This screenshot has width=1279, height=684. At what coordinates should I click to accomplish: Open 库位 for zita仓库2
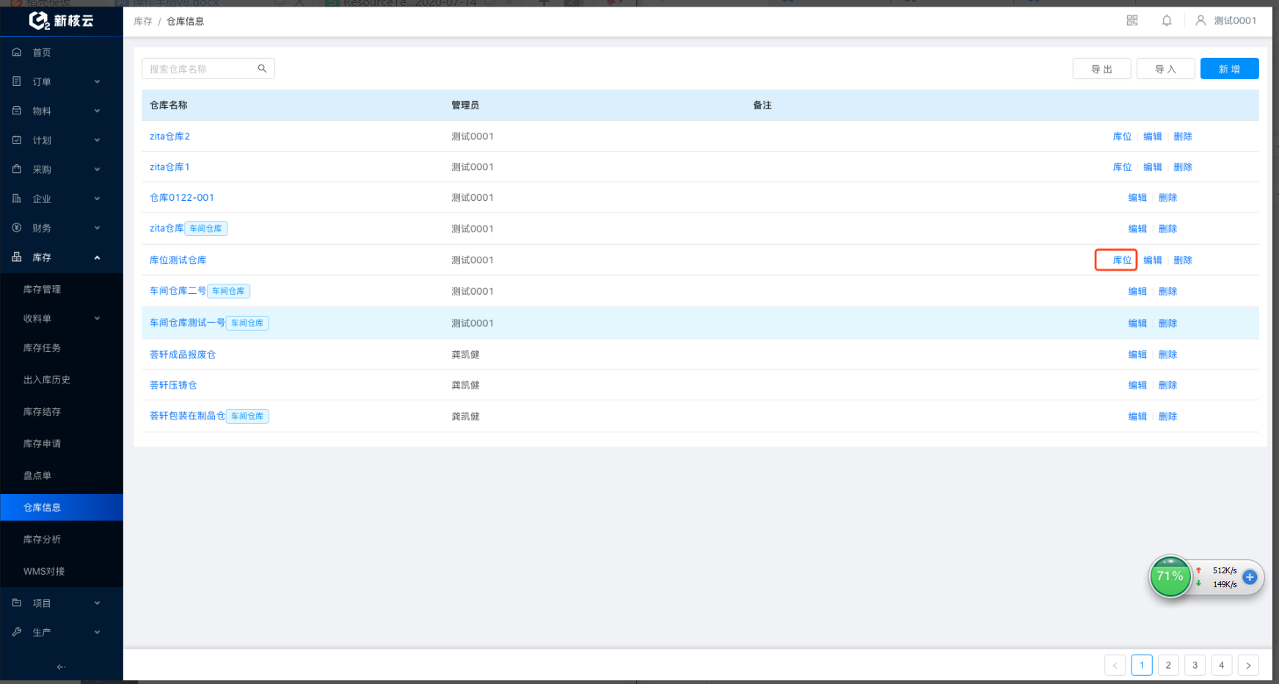[x=1122, y=136]
